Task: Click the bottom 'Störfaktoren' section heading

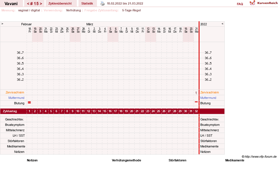Action: (x=177, y=160)
